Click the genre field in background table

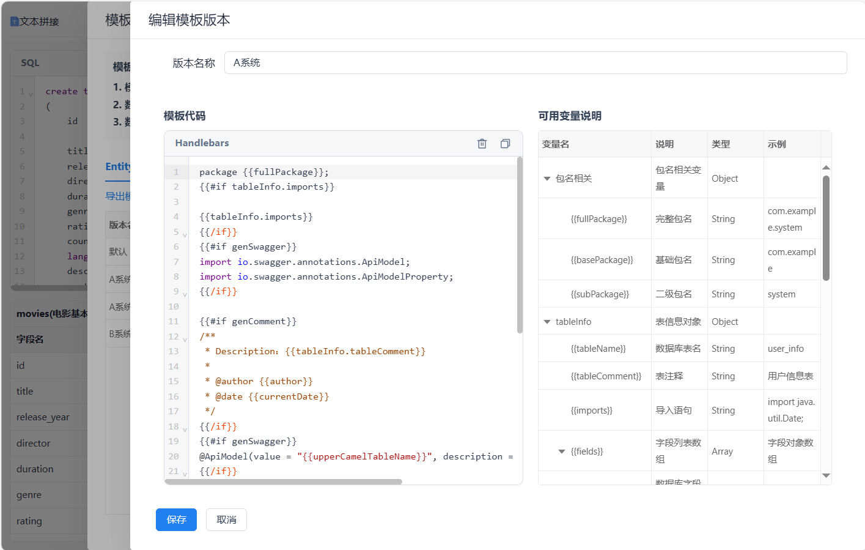click(29, 495)
